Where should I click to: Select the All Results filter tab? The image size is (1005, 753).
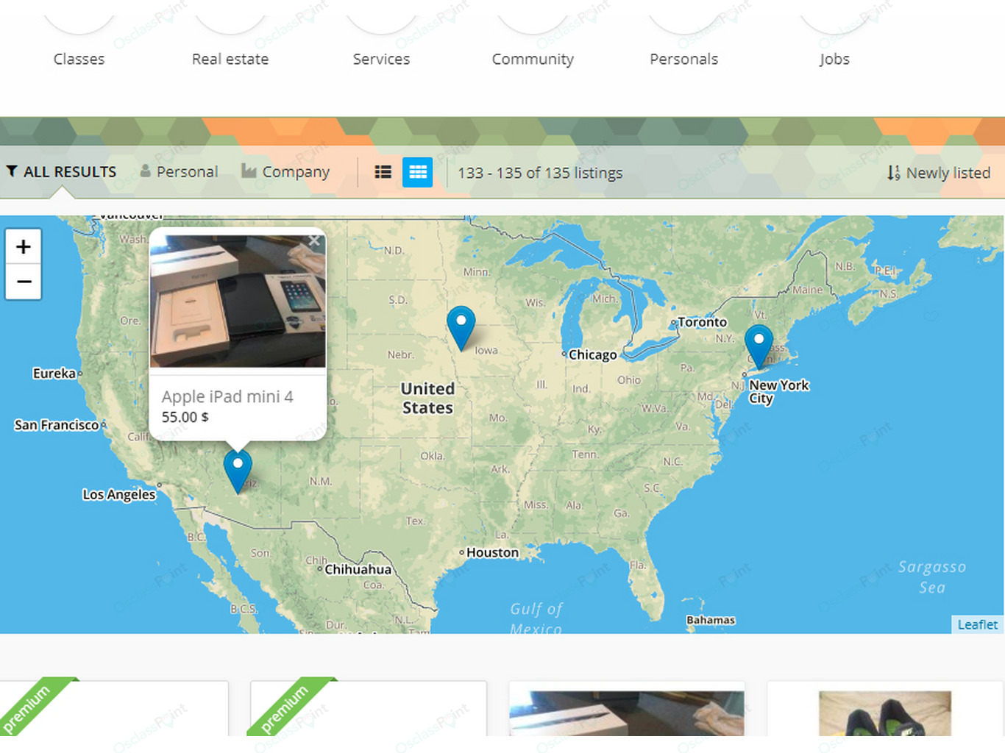(62, 171)
